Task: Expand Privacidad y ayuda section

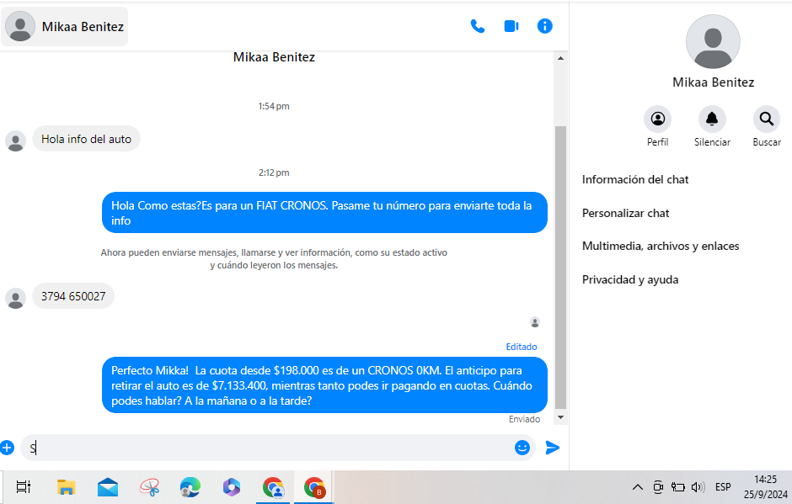Action: (630, 279)
